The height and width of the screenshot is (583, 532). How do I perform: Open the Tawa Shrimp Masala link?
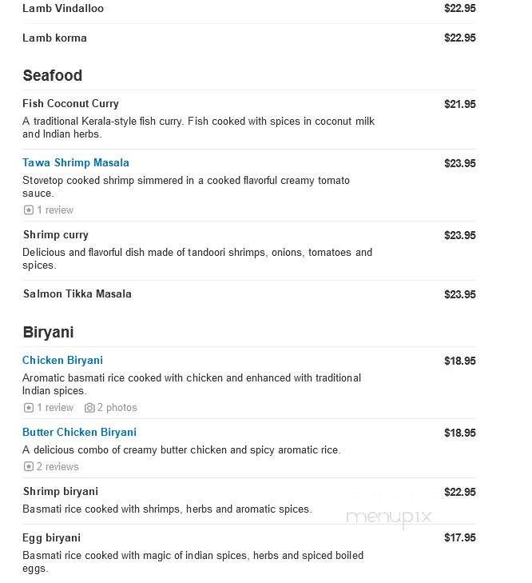click(76, 163)
